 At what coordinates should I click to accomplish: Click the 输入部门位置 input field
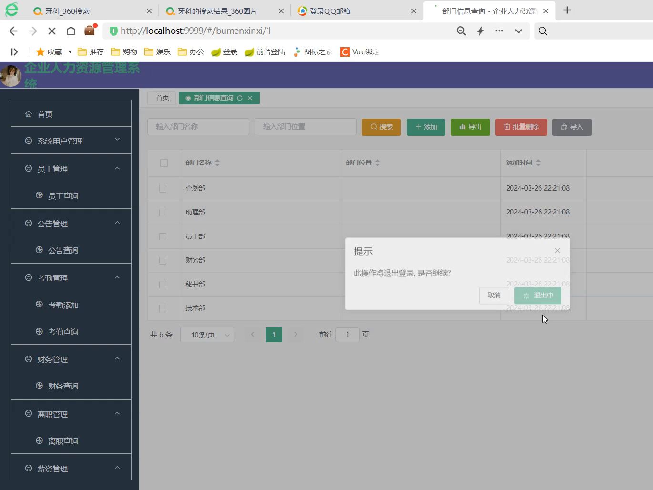pos(306,127)
